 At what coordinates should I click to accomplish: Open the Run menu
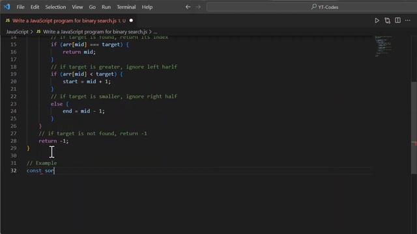click(106, 7)
